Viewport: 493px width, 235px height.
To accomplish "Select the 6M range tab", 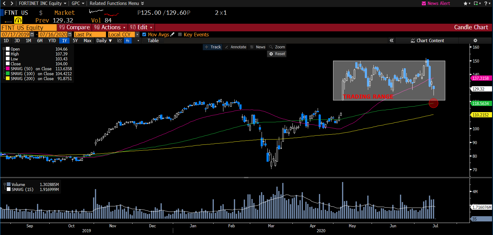I will tap(40, 41).
